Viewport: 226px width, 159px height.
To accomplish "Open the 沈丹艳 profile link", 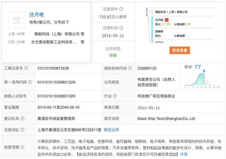I will (x=36, y=15).
